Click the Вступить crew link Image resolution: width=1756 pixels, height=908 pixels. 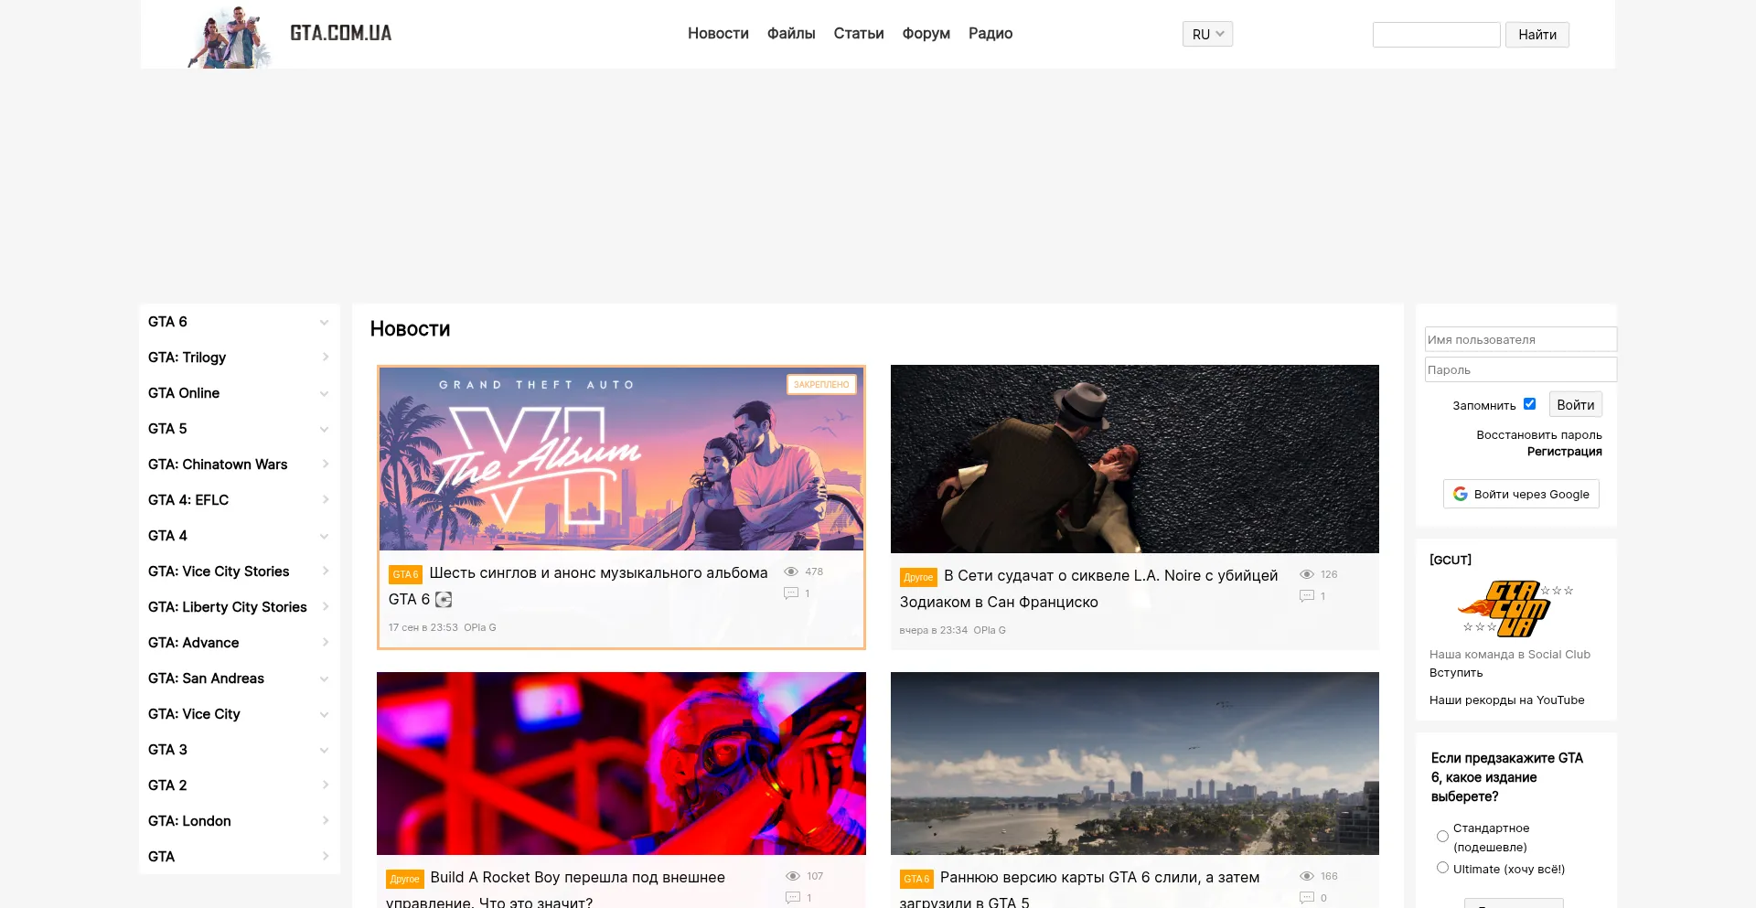click(1456, 673)
